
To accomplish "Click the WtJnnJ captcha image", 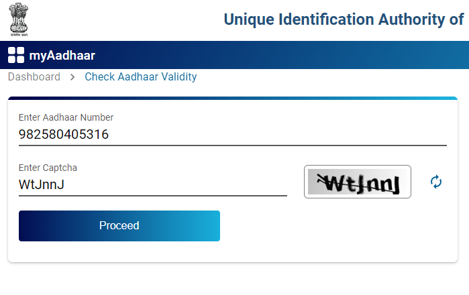I will 357,182.
